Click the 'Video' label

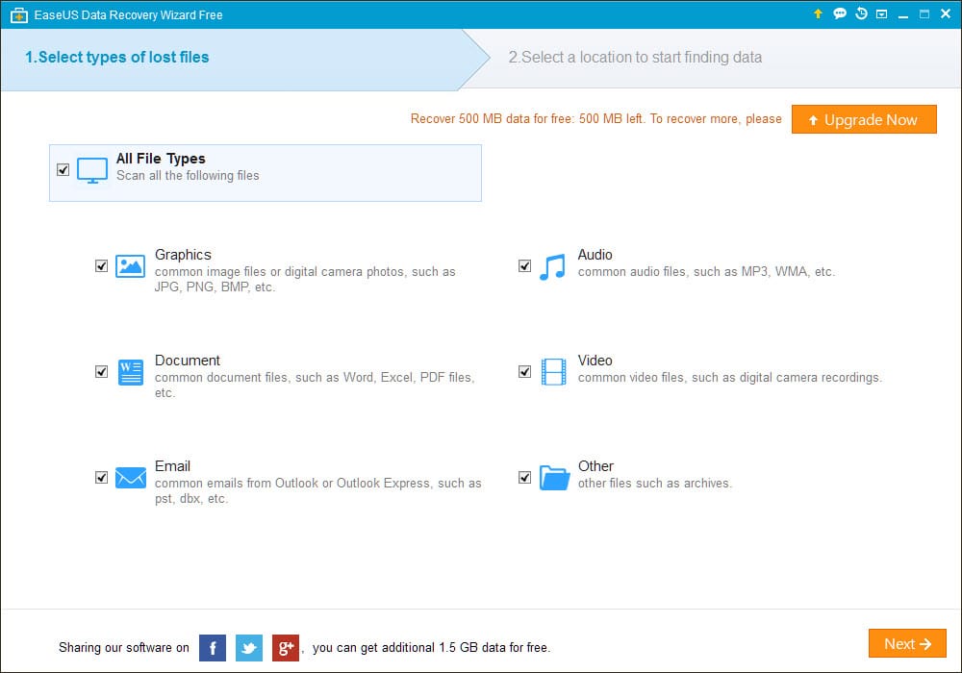click(x=595, y=361)
